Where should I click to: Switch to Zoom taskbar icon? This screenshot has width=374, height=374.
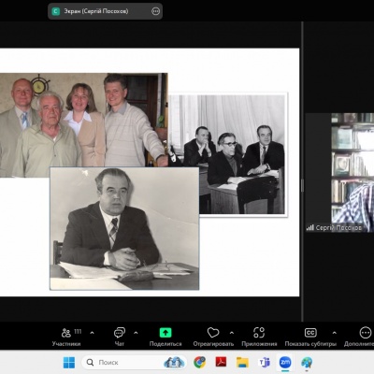[x=285, y=363]
